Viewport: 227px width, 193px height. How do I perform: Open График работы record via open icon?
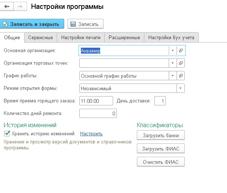click(181, 76)
